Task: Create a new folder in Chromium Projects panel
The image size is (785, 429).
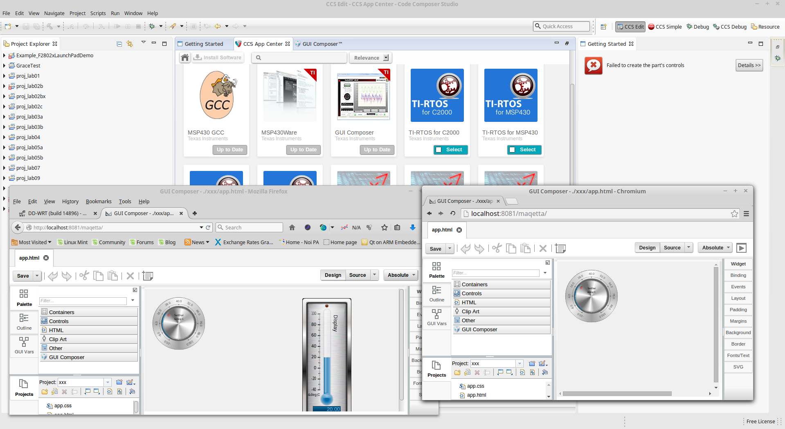Action: pos(457,373)
